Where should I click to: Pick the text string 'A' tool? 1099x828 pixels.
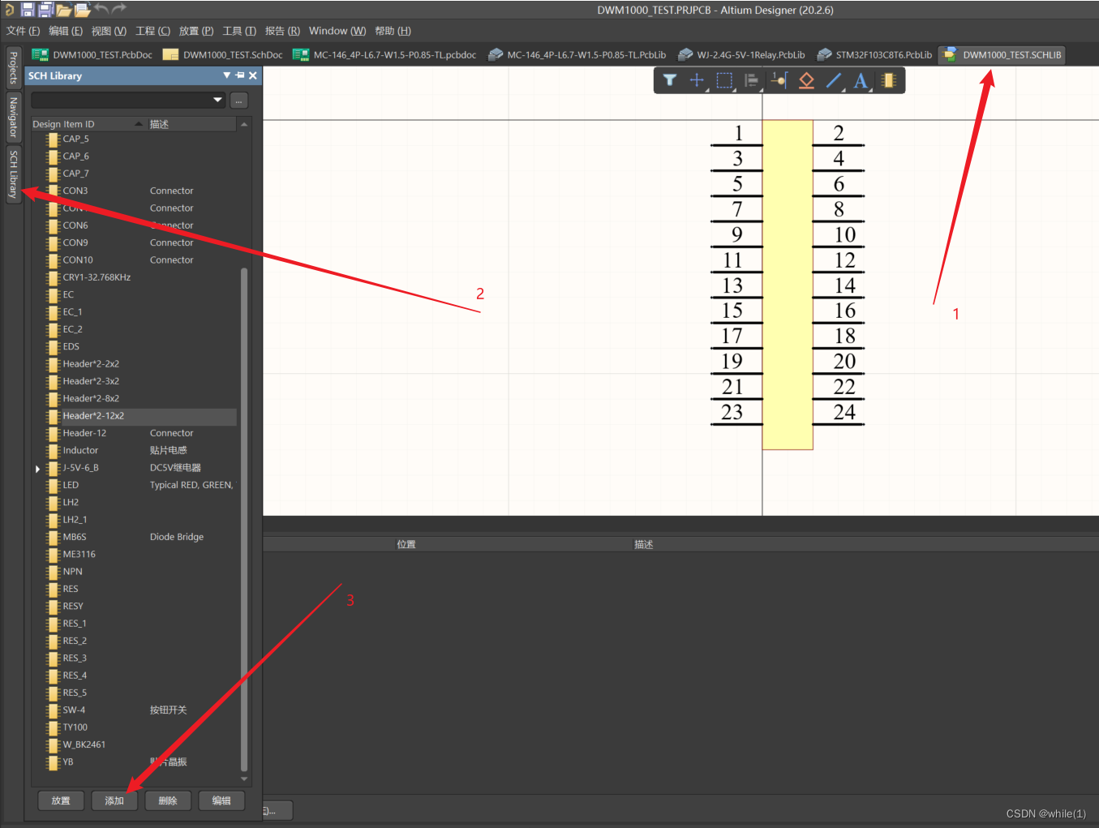(861, 80)
